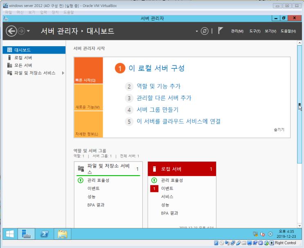Viewport: 304px width, 248px height.
Task: Open the small dropdown arrow before refresh
Action: (197, 31)
